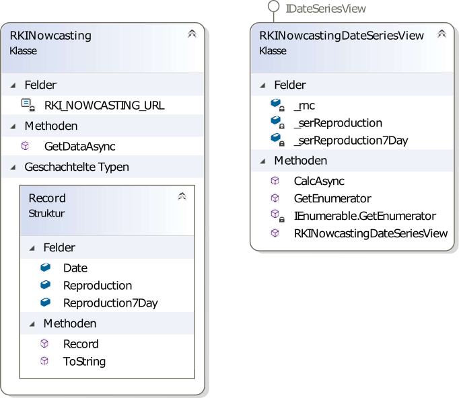Collapse Methoden section in RKINowcastingDateSeriesView
Image resolution: width=459 pixels, height=398 pixels.
coord(262,161)
